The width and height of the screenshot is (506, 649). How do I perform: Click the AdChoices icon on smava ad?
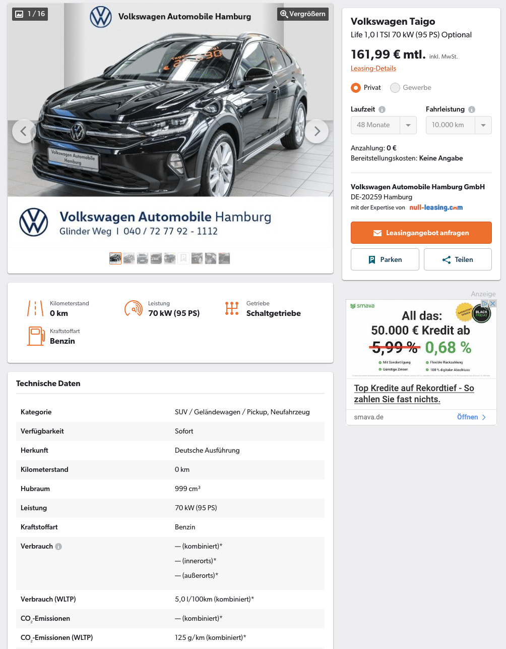(485, 303)
